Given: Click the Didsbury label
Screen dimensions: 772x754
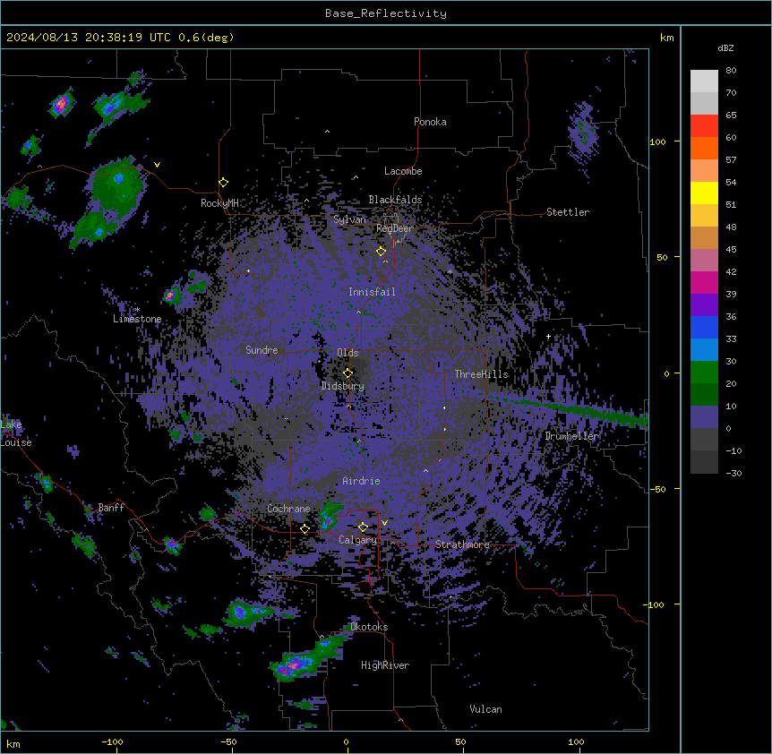Looking at the screenshot, I should pyautogui.click(x=343, y=386).
